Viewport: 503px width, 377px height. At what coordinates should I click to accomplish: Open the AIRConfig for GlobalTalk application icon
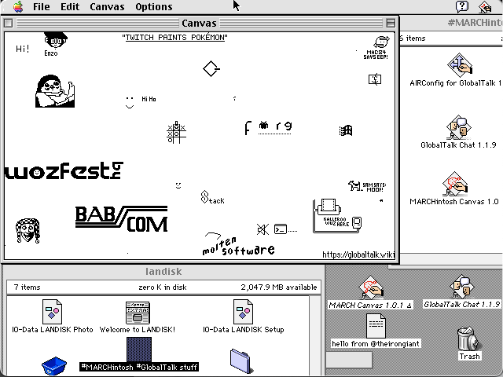pyautogui.click(x=457, y=64)
